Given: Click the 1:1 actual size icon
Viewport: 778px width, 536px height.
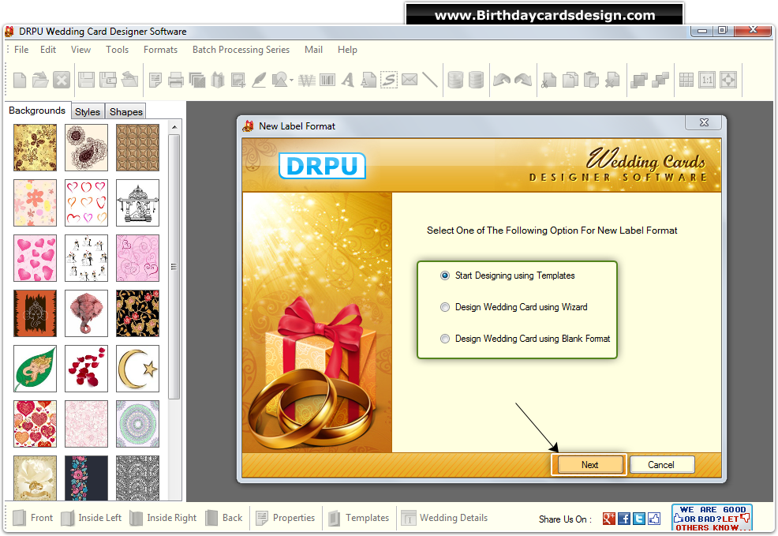Looking at the screenshot, I should pos(707,80).
